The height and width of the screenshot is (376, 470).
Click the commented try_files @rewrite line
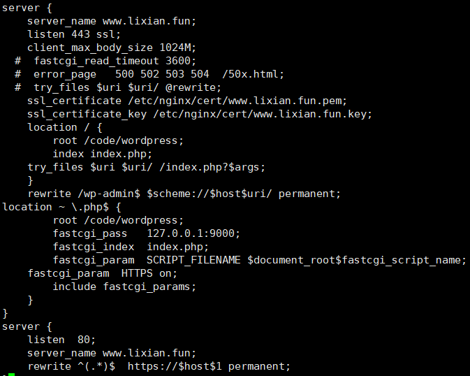tap(118, 87)
